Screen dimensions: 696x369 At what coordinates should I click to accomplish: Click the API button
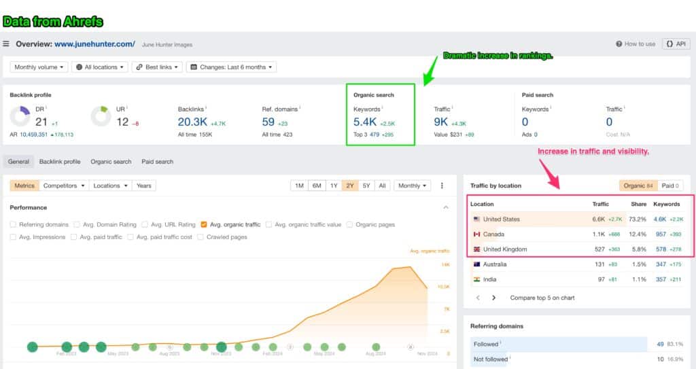(676, 44)
